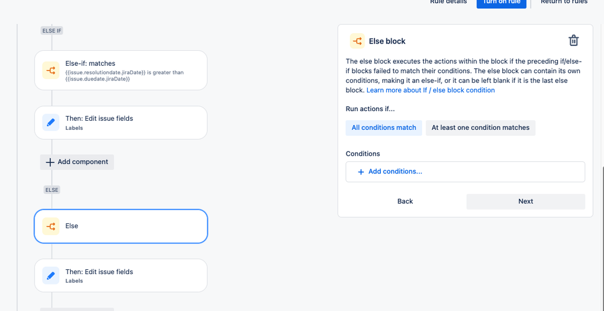Click the Turn on rule button
Screen dimensions: 604x311
click(x=501, y=2)
